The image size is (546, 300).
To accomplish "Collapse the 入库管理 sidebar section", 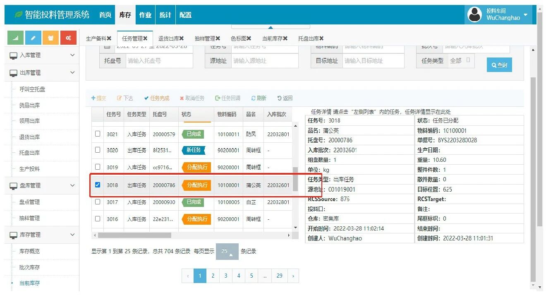I will click(72, 55).
